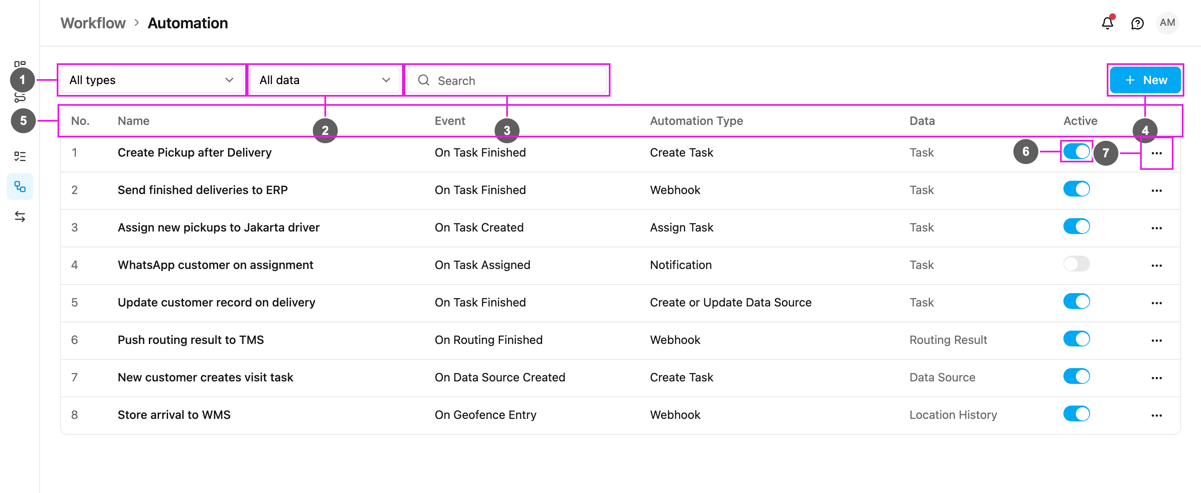Open the AM user avatar menu

point(1167,23)
